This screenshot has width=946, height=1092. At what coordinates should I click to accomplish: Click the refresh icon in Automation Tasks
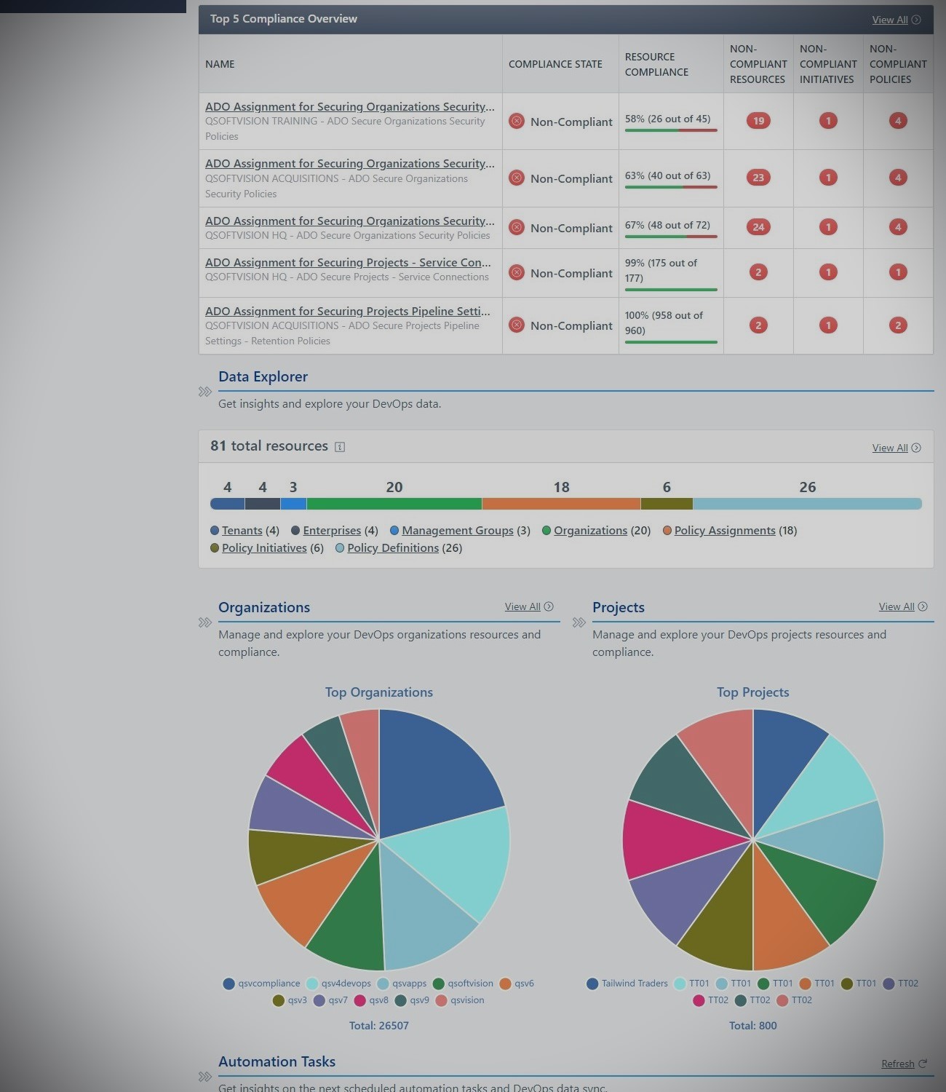pyautogui.click(x=923, y=1064)
